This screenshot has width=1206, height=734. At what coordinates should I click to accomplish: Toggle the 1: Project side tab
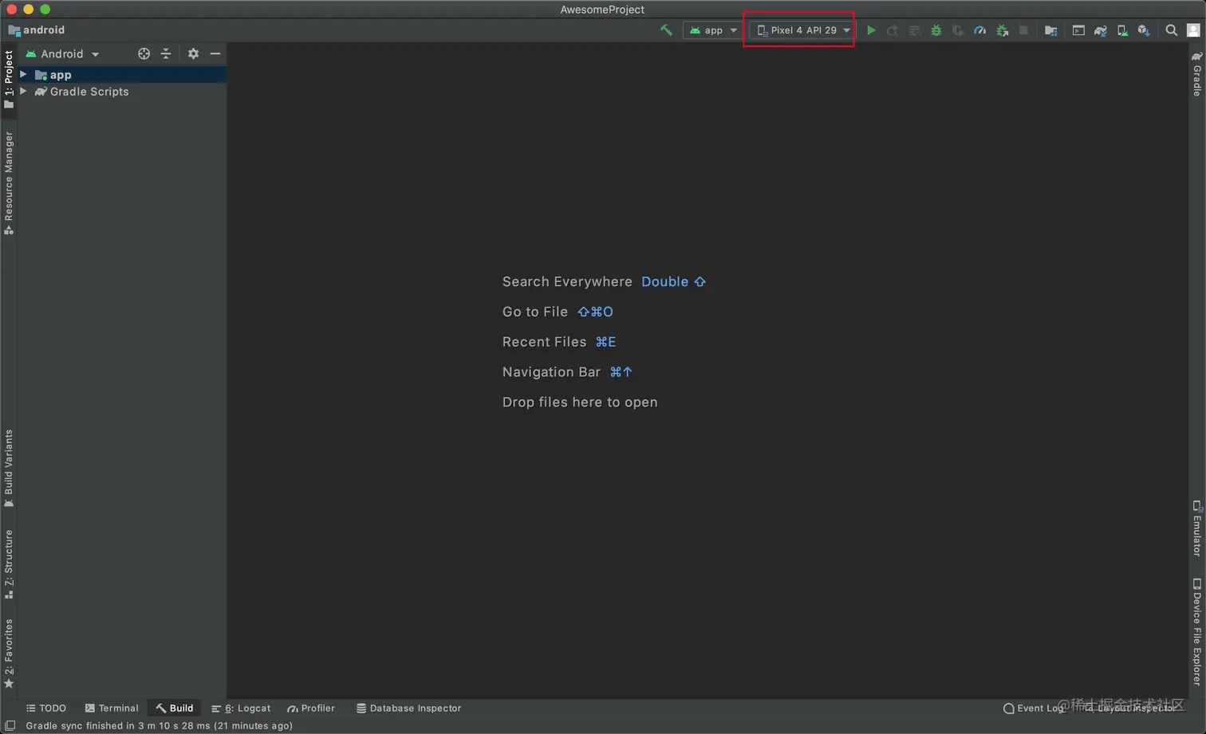[x=9, y=79]
